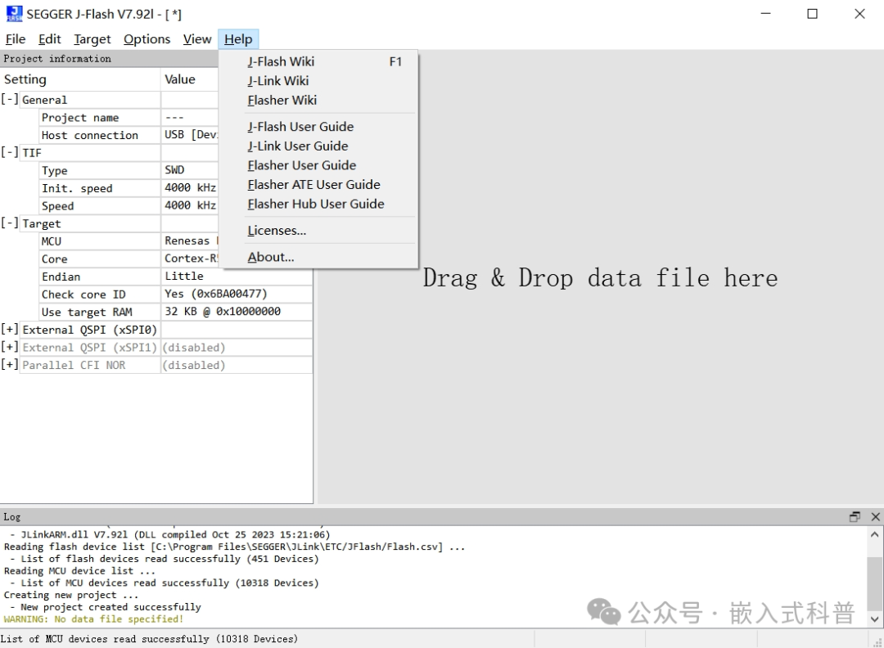884x648 pixels.
Task: Open J-Flash User Guide
Action: click(318, 126)
